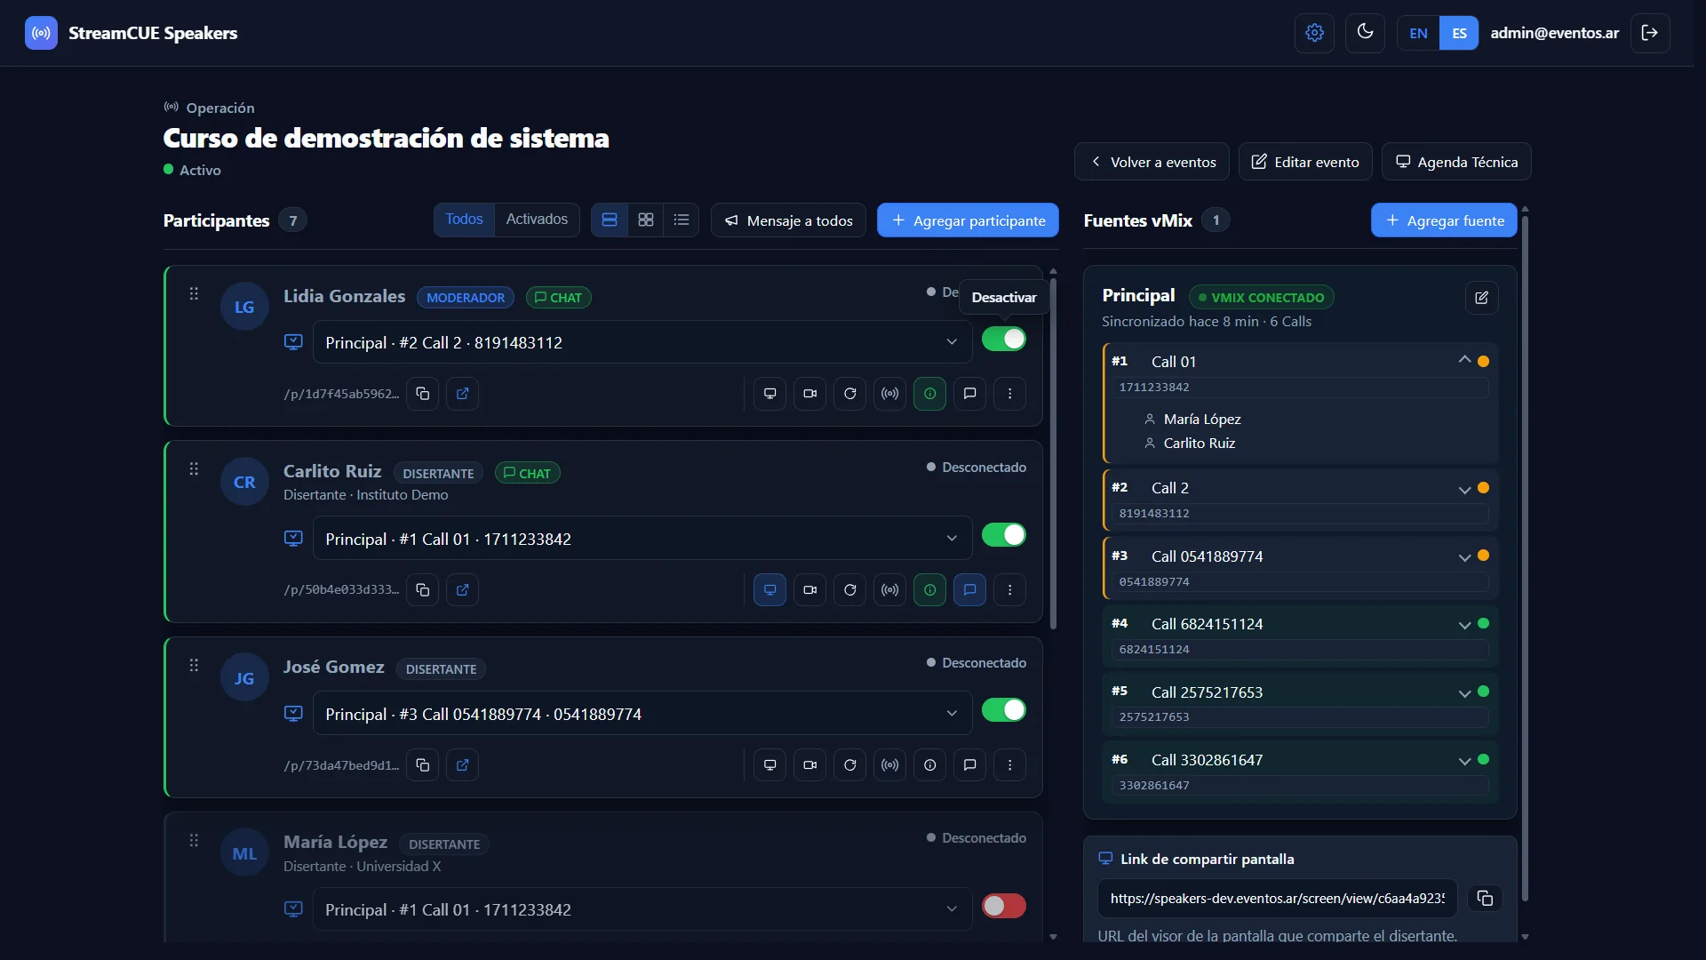
Task: Switch to list layout view
Action: 682,220
